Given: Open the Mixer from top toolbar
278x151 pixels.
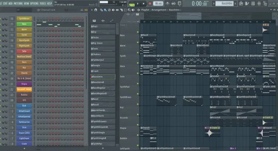Looking at the screenshot, I should tap(259, 3).
